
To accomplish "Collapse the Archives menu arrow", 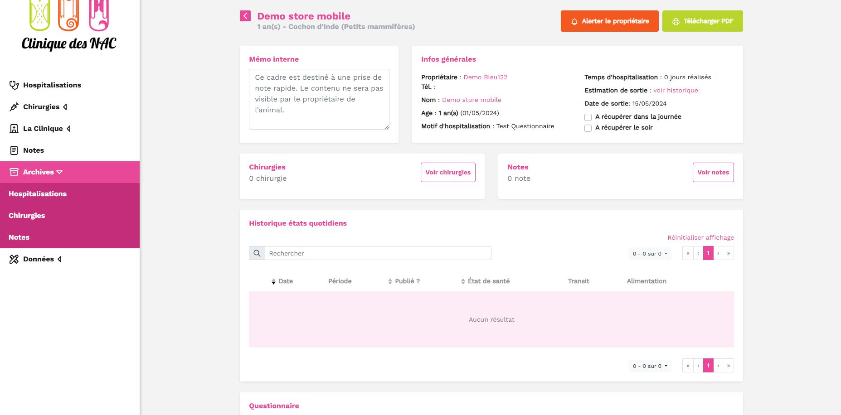I will click(x=60, y=172).
